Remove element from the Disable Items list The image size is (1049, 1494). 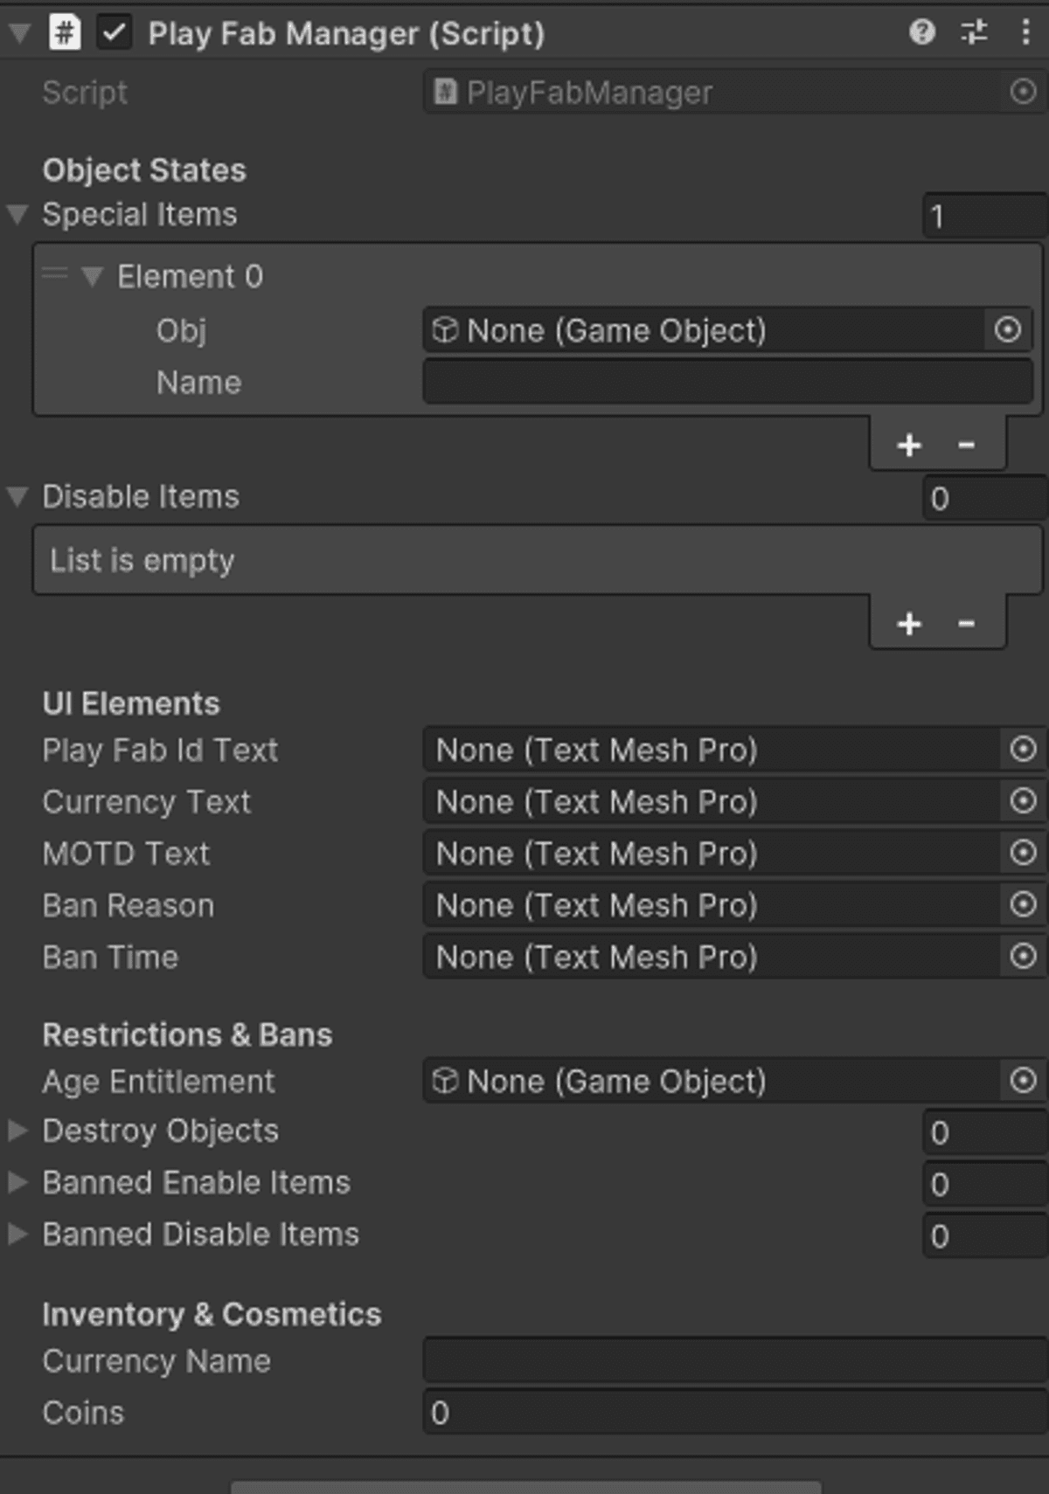coord(966,624)
